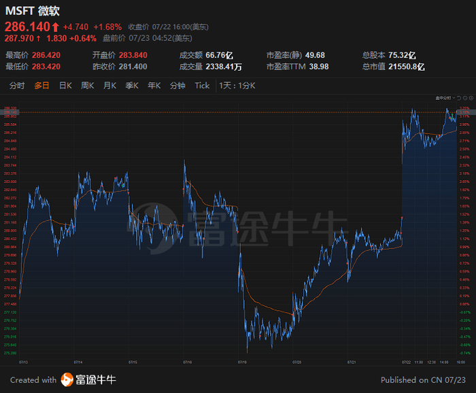
Task: Click the rightmost circle chart icon
Action: (x=471, y=98)
